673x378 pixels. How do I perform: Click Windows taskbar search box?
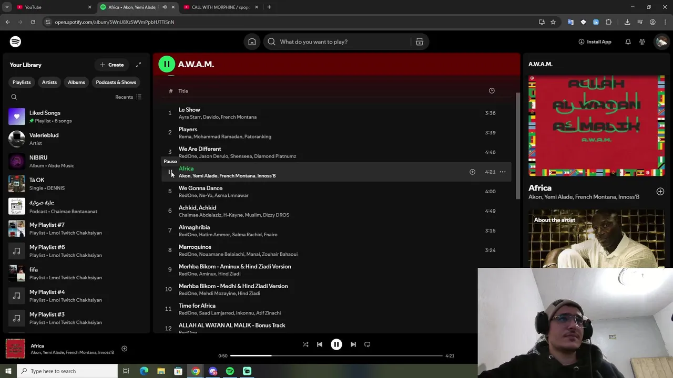(x=67, y=371)
